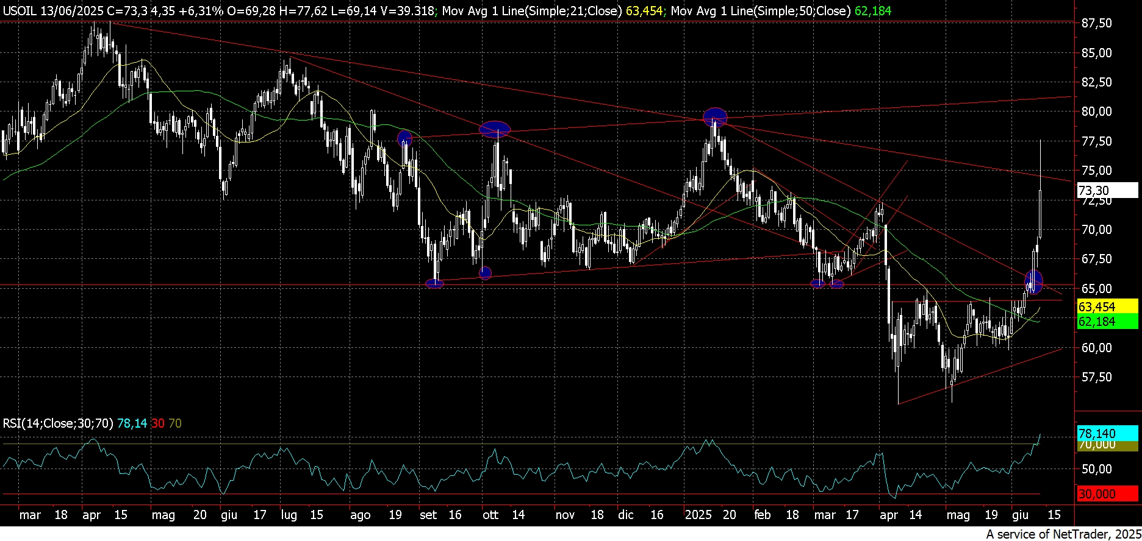This screenshot has height=541, width=1142.
Task: Click the cyan 78,14 RSI reading in legend
Action: (132, 423)
